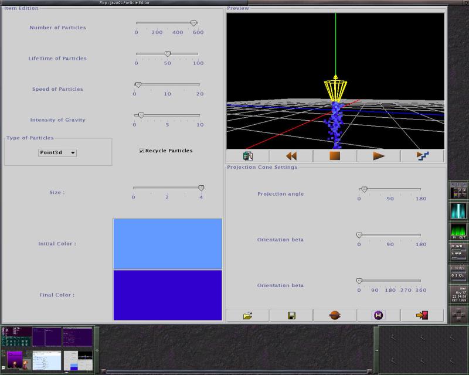469x375 pixels.
Task: Click the Projection angle slider handle
Action: 364,189
